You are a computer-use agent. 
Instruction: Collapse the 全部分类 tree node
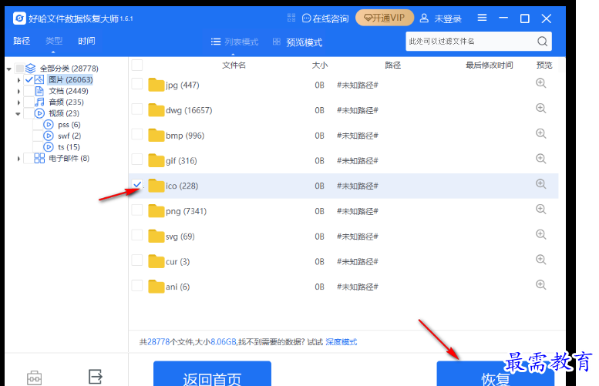pos(8,69)
